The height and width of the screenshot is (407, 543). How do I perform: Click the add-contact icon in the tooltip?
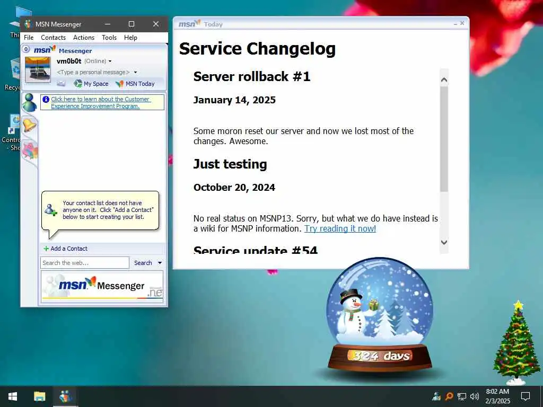50,210
